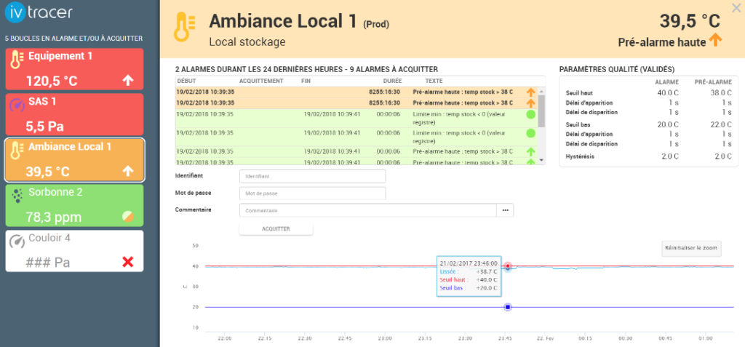
Task: Click the DÉBUT column header
Action: tap(186, 81)
